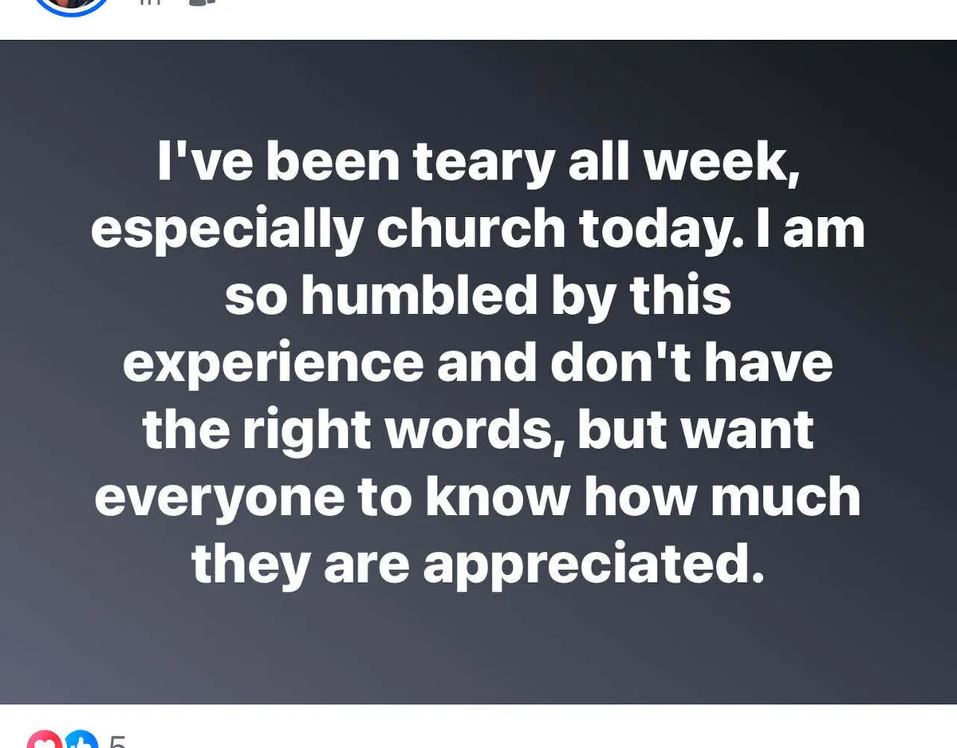957x748 pixels.
Task: Click the word "appreciated" in the last line
Action: 588,564
